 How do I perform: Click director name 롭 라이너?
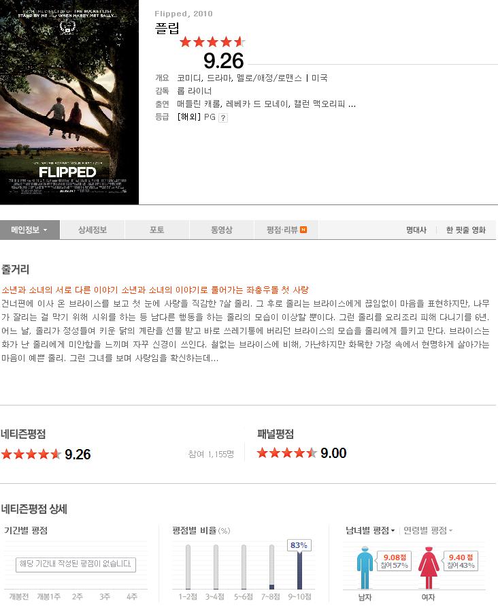[x=194, y=91]
